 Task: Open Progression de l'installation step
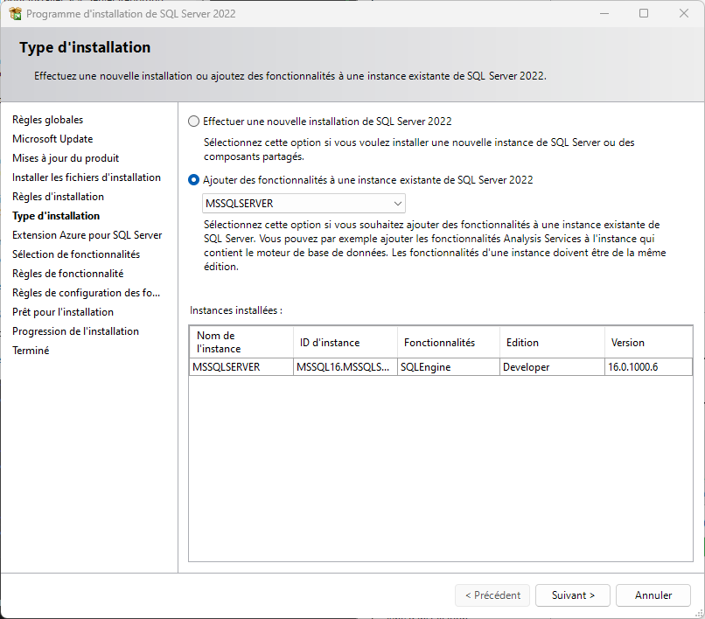pyautogui.click(x=75, y=331)
